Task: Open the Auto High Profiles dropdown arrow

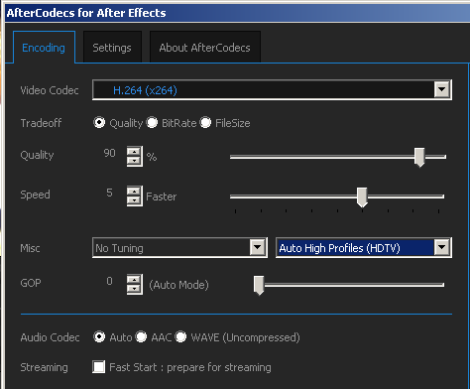Action: [442, 247]
